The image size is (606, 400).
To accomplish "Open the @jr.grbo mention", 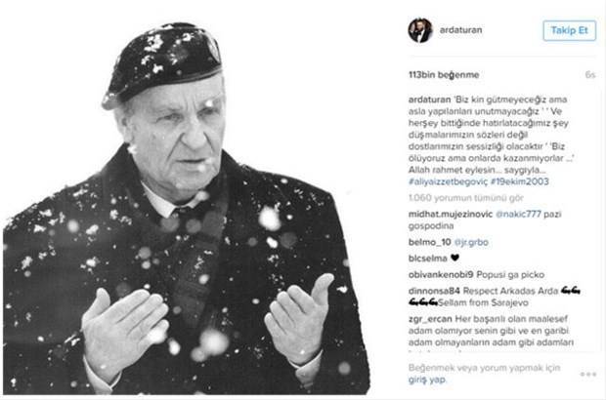I will 471,242.
